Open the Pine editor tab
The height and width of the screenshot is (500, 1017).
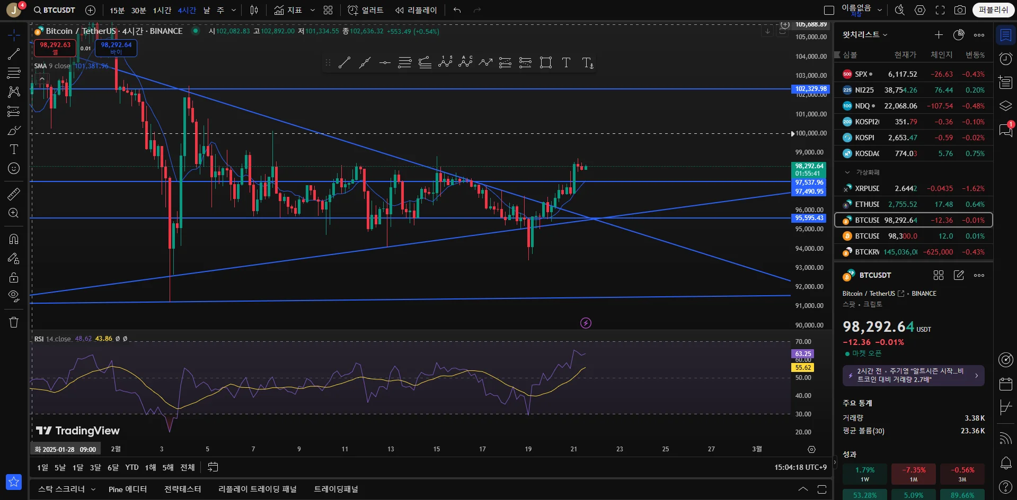point(128,489)
